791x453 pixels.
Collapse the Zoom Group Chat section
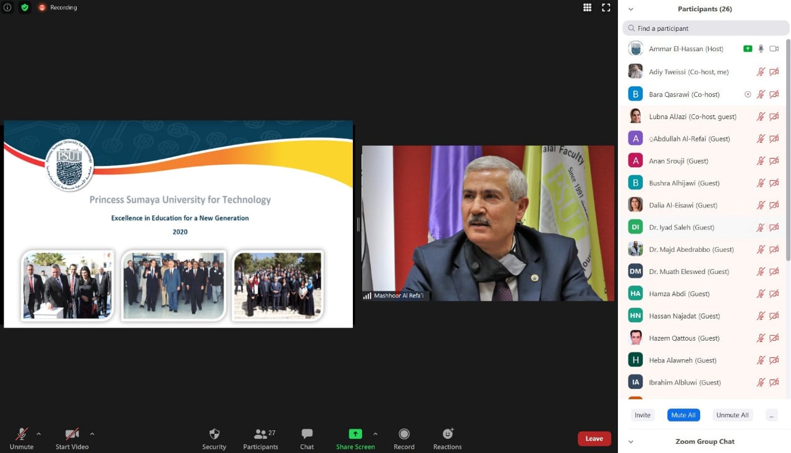point(631,441)
